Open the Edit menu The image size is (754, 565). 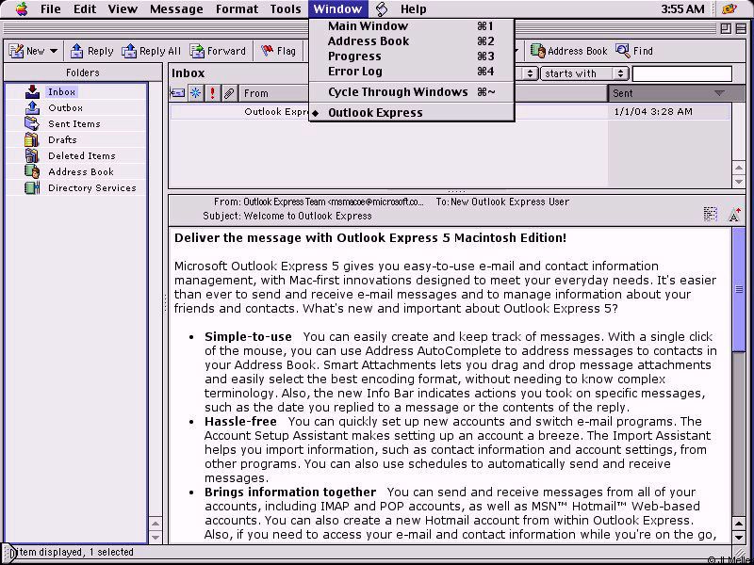coord(85,9)
